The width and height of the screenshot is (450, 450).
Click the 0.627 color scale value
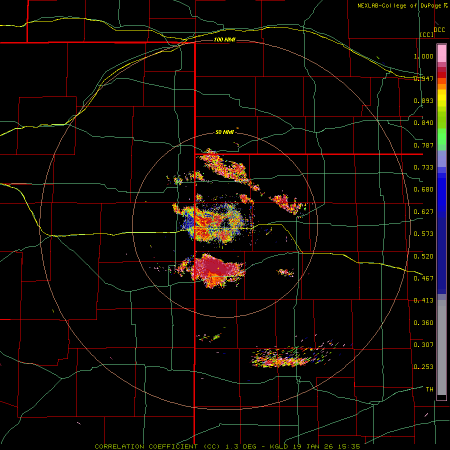(423, 212)
